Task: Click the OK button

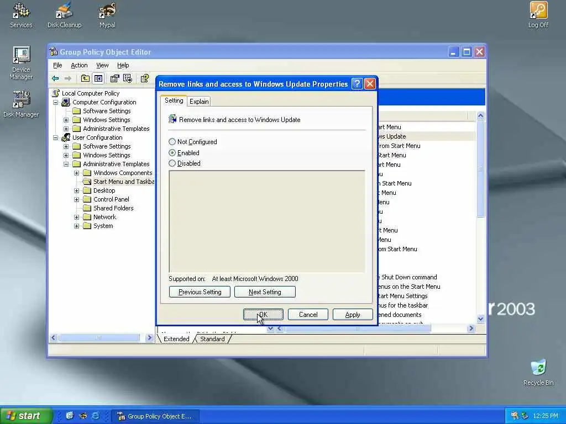Action: [x=263, y=314]
